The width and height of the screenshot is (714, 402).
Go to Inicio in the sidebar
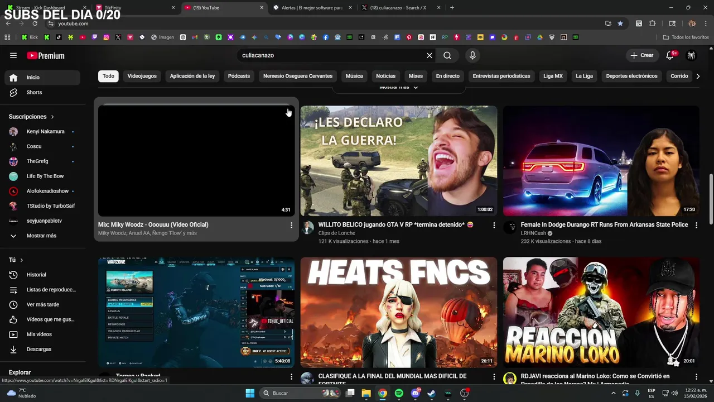[42, 78]
